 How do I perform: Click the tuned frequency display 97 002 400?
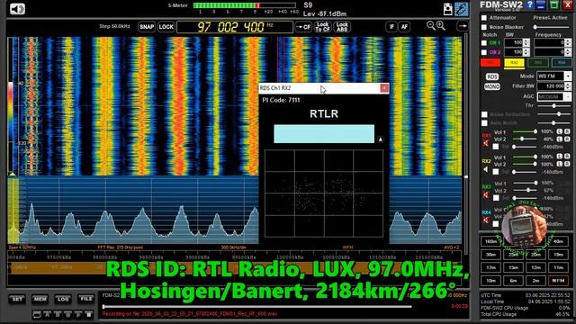tap(235, 27)
